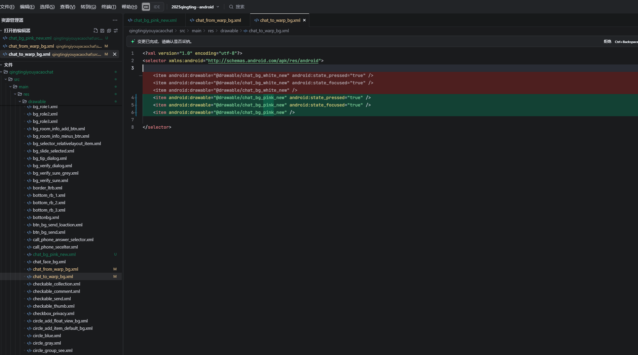Open bottom_rb_1.xml file
This screenshot has width=638, height=355.
point(49,195)
